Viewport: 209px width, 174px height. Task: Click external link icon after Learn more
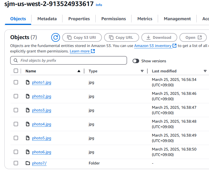click(93, 51)
